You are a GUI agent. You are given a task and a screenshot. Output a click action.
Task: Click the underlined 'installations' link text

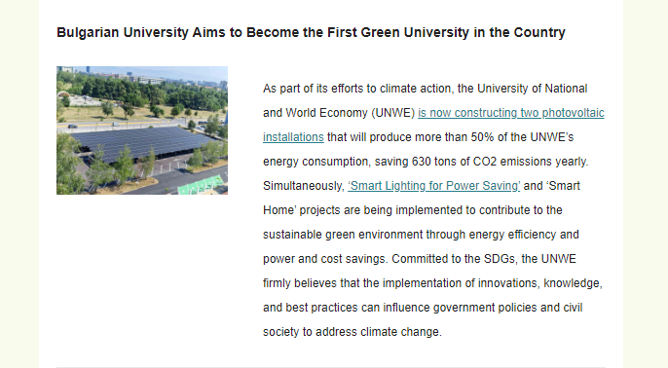click(x=293, y=137)
